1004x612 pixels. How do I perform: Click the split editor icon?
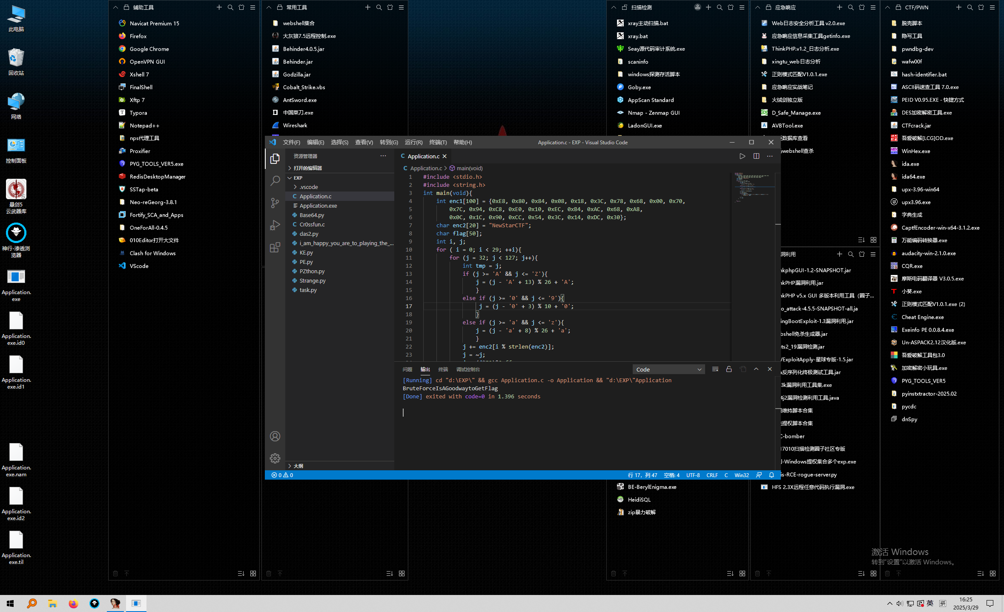coord(756,156)
